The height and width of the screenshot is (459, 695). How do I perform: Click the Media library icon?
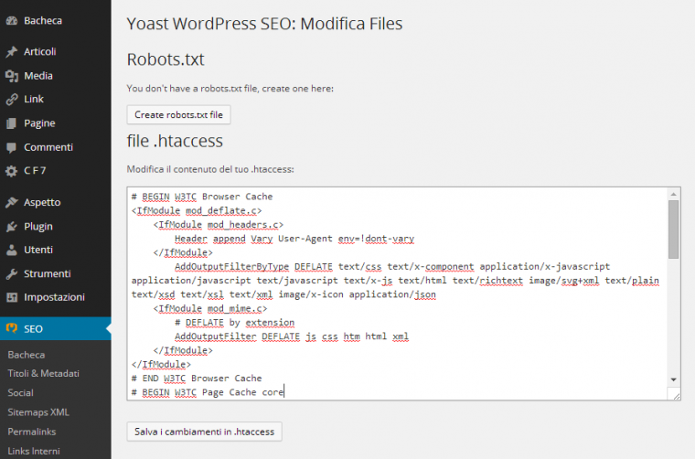click(x=12, y=76)
